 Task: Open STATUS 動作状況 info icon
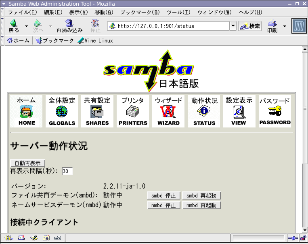204,111
